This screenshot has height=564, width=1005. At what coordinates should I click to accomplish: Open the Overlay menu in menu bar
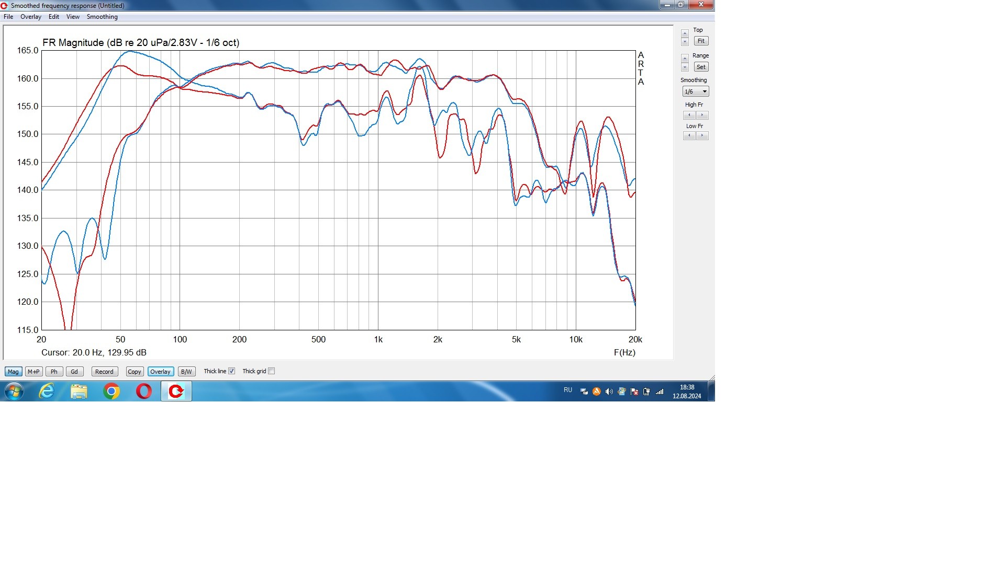coord(31,17)
